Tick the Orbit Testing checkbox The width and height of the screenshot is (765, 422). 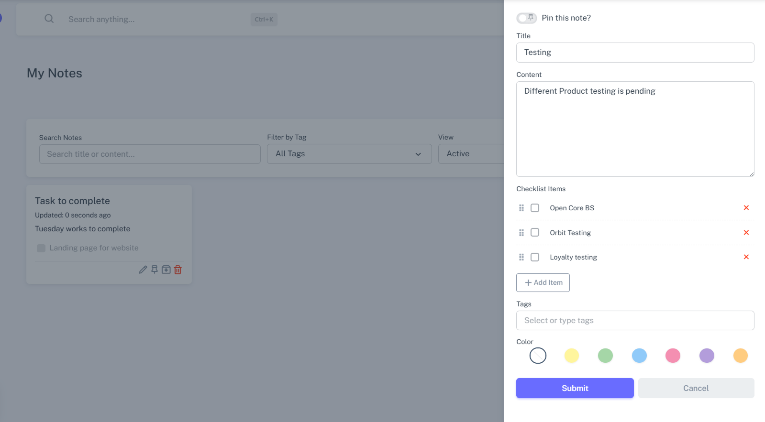coord(535,233)
